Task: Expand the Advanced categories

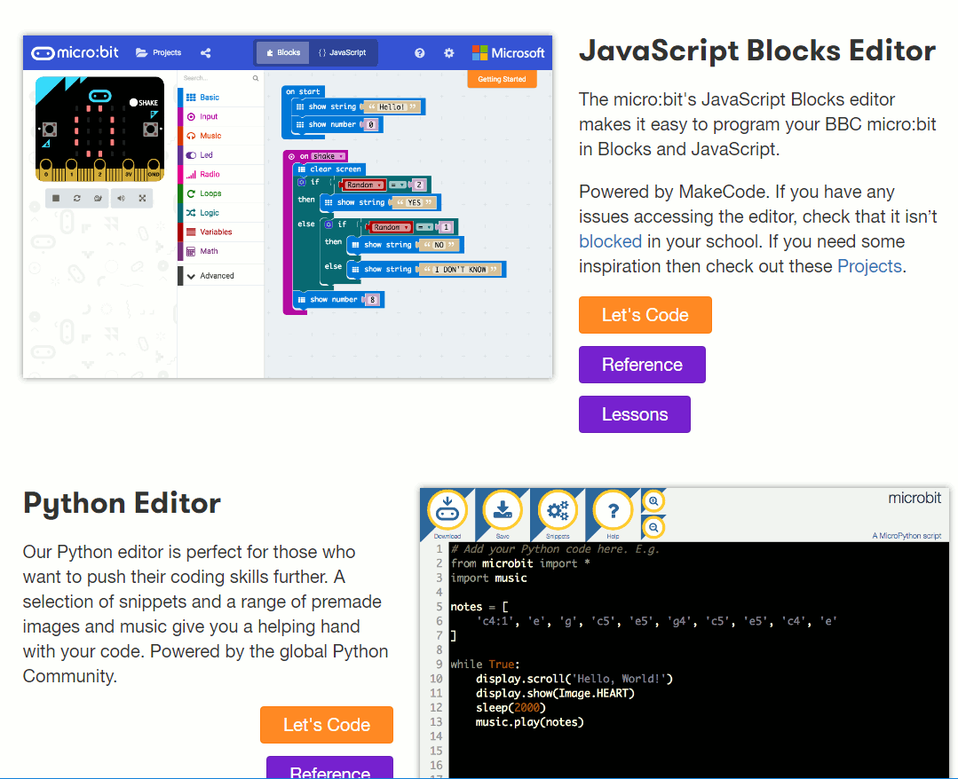Action: click(221, 276)
